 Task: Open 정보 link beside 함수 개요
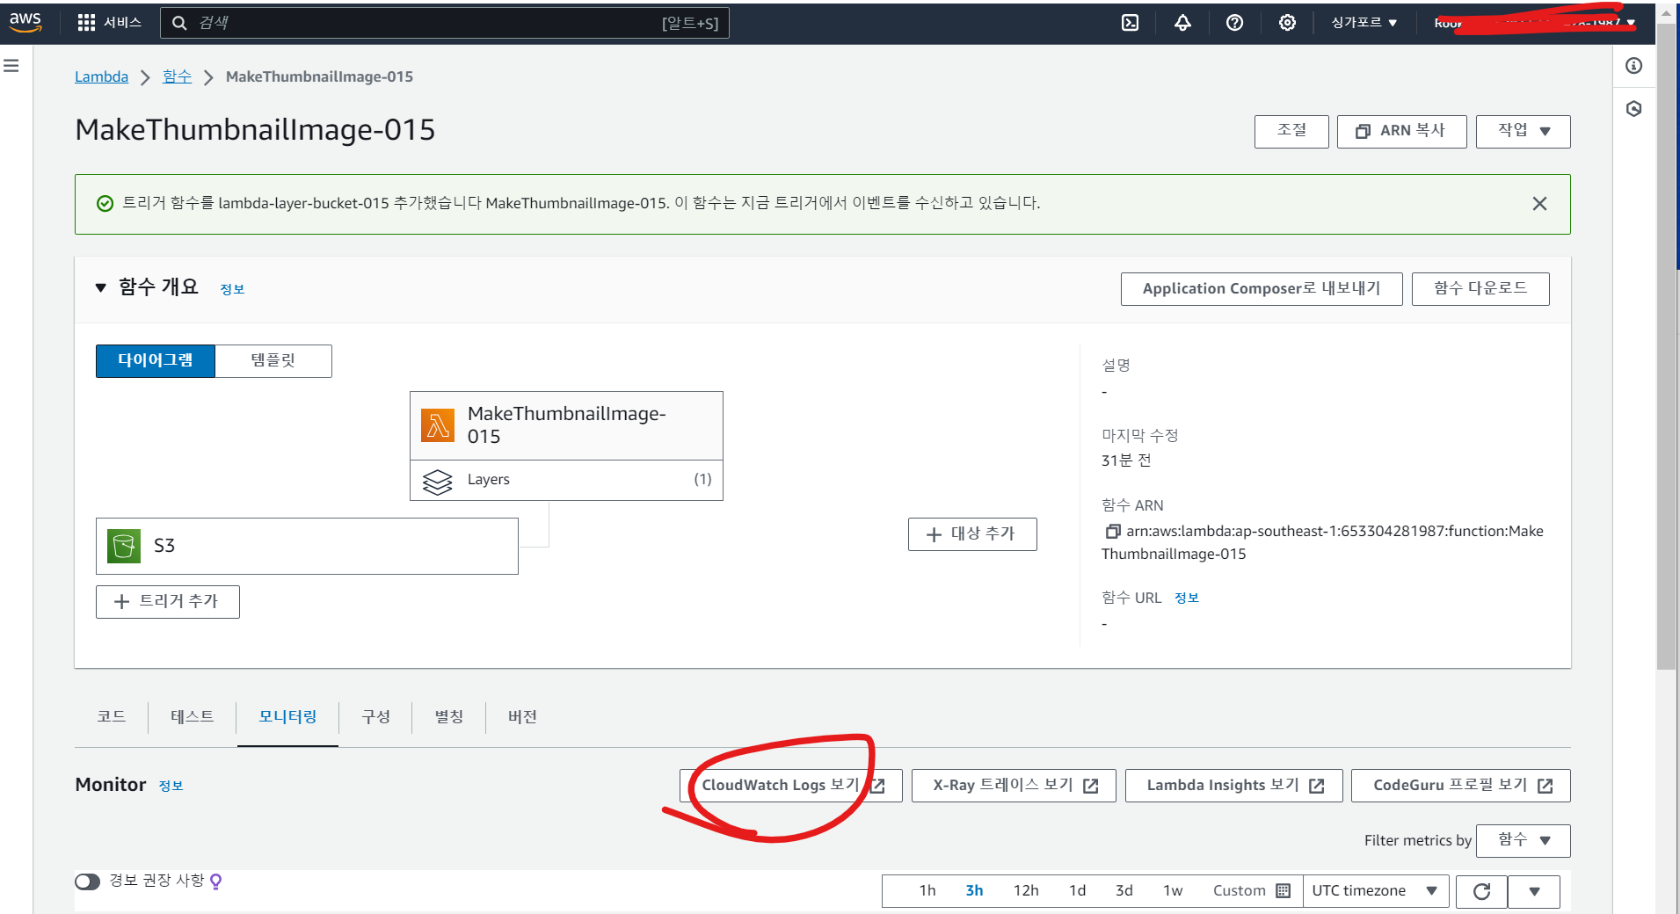(232, 289)
